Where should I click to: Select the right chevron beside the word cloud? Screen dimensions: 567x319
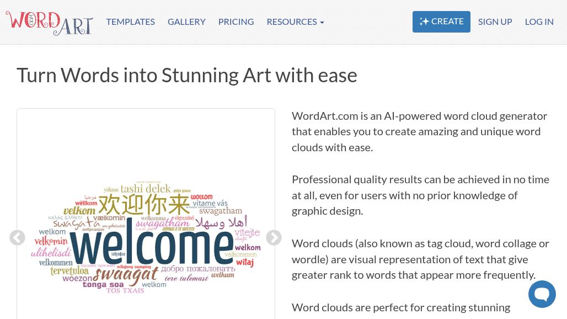[274, 237]
